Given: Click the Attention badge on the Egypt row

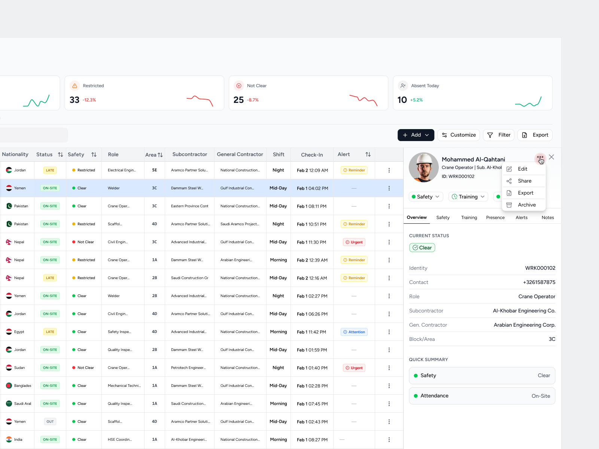Looking at the screenshot, I should coord(353,332).
